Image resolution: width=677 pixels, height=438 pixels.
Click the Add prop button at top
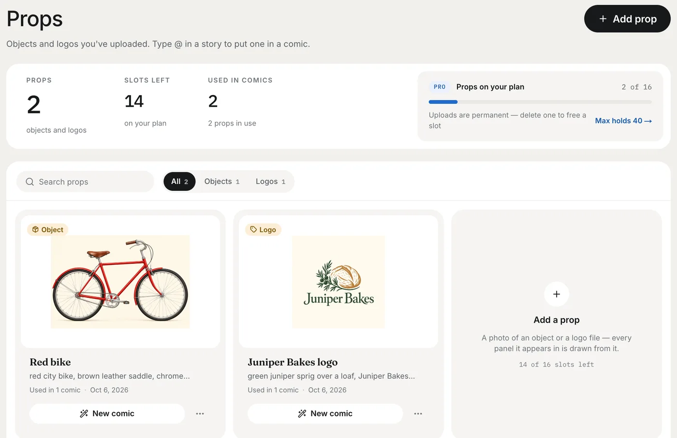coord(627,19)
